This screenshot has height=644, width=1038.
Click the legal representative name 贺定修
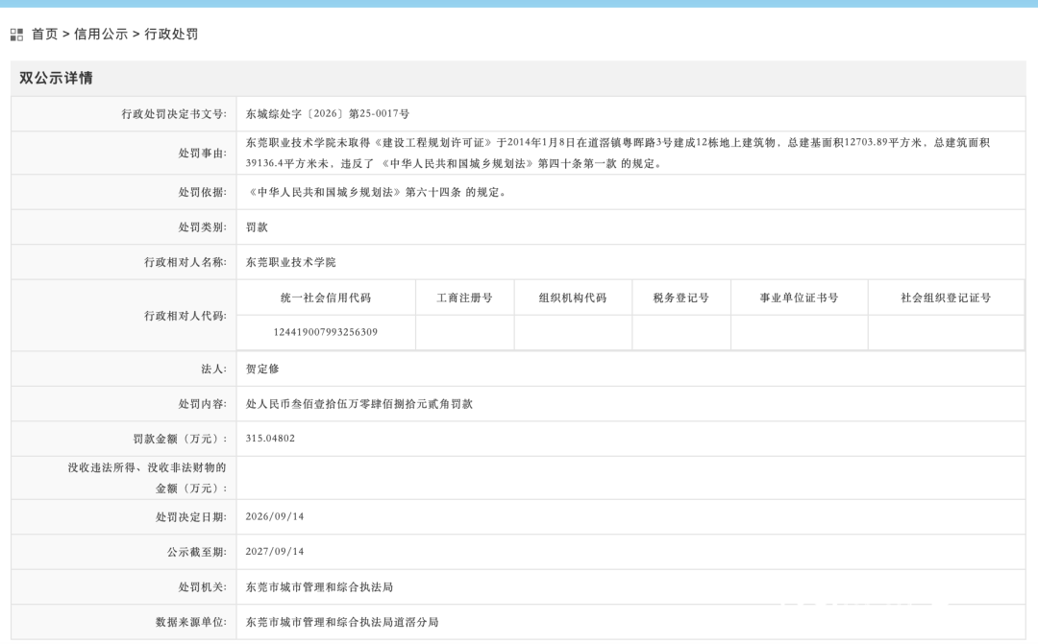coord(262,369)
